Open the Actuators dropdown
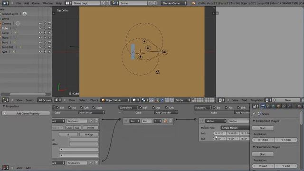This screenshot has width=304, height=171. [x=203, y=108]
